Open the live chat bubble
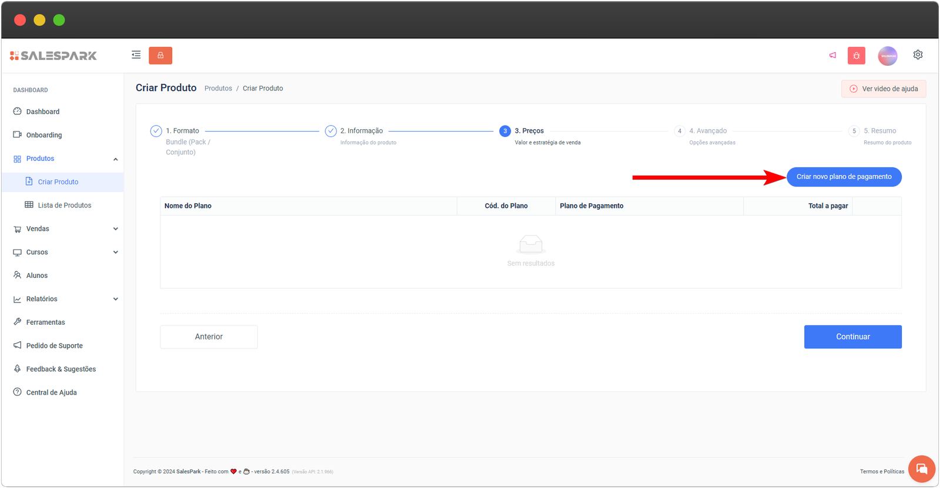The image size is (940, 488). 921,469
